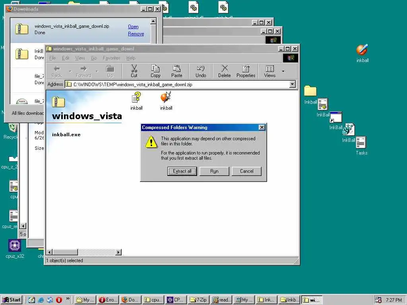Click the Back arrow toolbar button
Viewport: 407px width, 305px height.
click(56, 71)
